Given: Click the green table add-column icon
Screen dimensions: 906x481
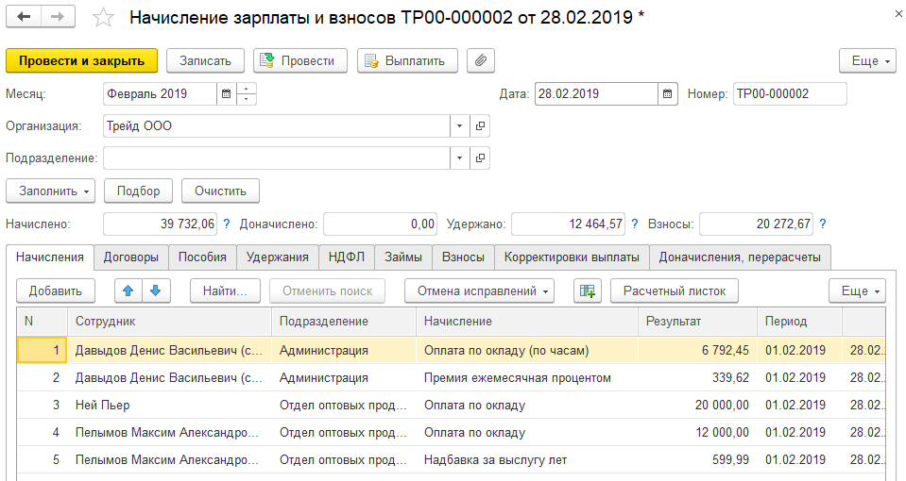Looking at the screenshot, I should [x=587, y=290].
